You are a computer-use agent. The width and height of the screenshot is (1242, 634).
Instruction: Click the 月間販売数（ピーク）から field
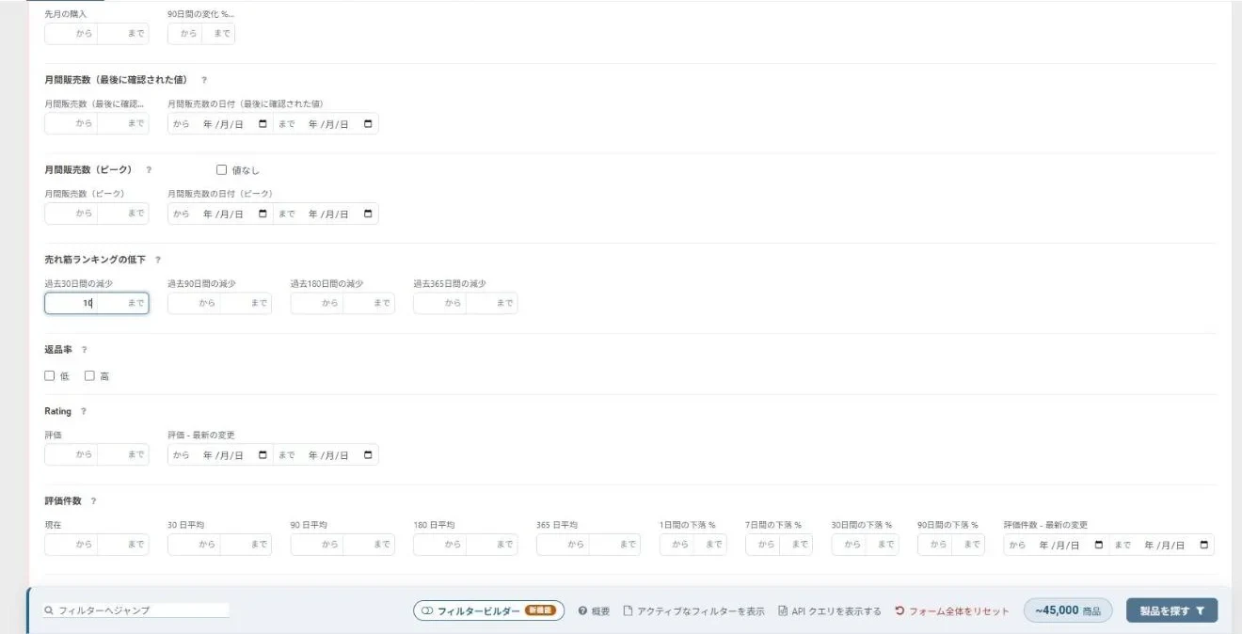click(x=71, y=214)
